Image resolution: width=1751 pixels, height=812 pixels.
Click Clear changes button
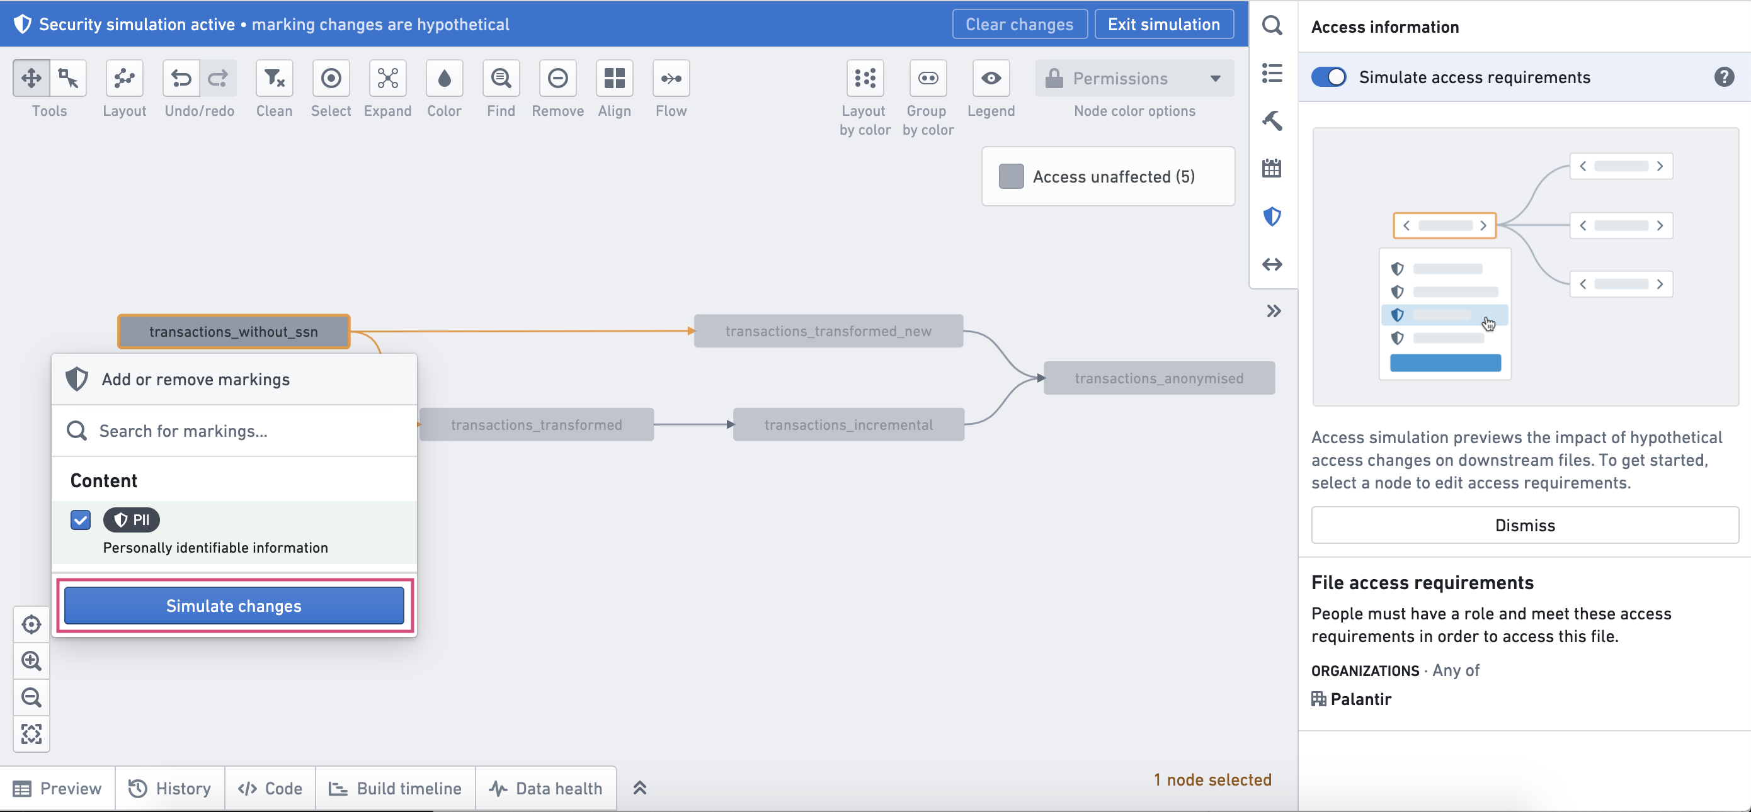pyautogui.click(x=1019, y=25)
